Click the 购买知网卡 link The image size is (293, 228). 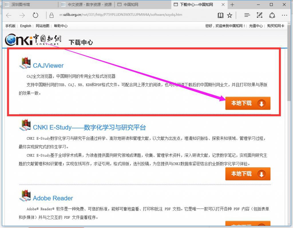coord(276,26)
